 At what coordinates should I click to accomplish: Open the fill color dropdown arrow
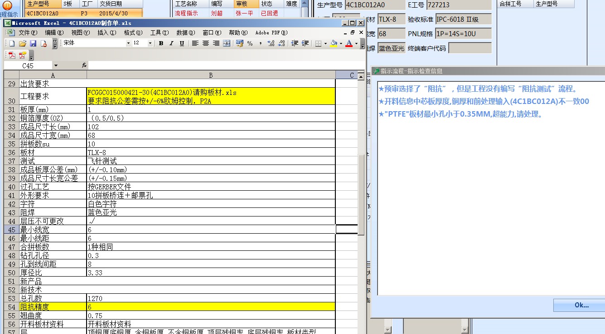(341, 43)
